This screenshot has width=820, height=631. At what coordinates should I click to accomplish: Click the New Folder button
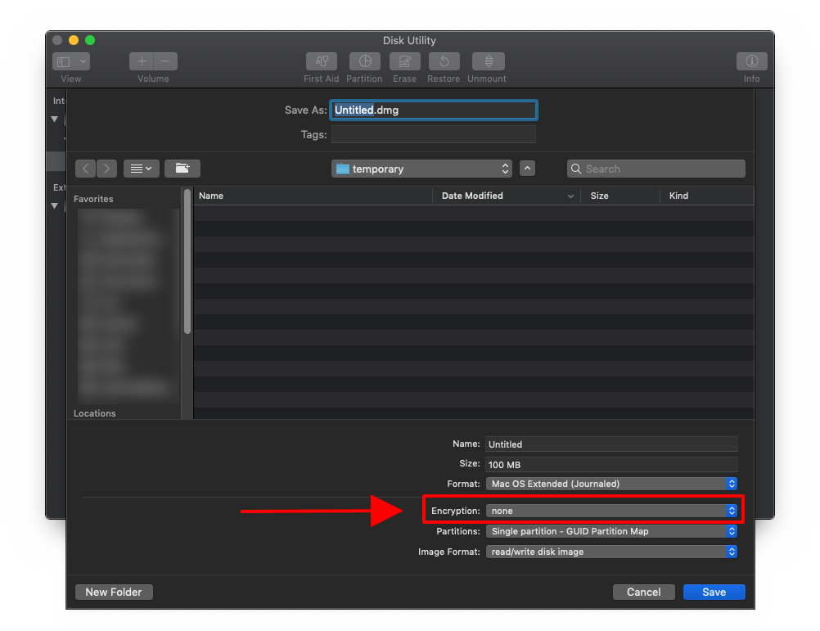click(114, 592)
